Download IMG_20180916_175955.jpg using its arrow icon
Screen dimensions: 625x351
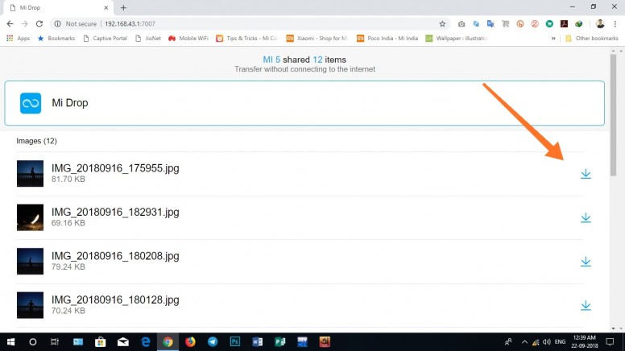[x=586, y=174]
